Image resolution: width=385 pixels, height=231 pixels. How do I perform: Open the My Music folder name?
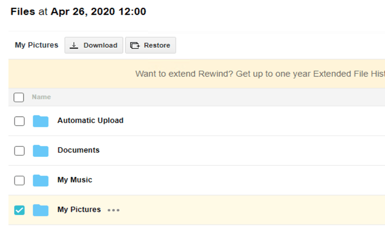(75, 180)
